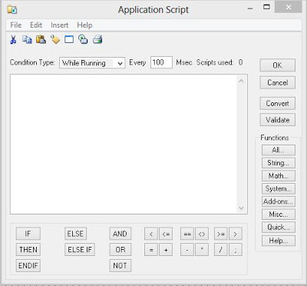Click the Functions Help button
The height and width of the screenshot is (286, 307).
point(279,241)
